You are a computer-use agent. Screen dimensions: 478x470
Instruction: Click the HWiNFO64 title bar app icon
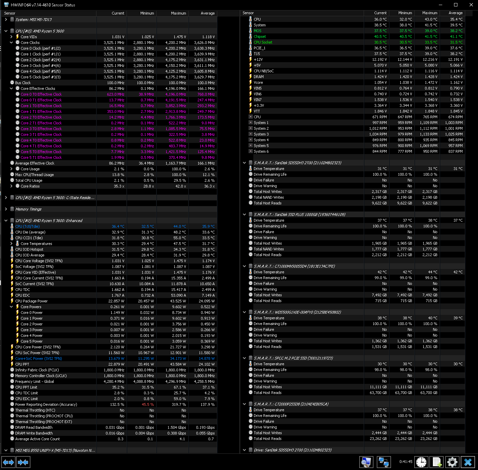coord(6,5)
